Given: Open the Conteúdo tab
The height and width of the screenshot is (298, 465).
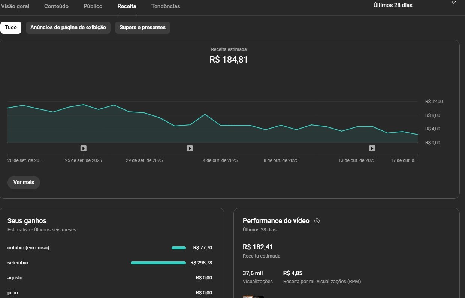Looking at the screenshot, I should point(56,6).
